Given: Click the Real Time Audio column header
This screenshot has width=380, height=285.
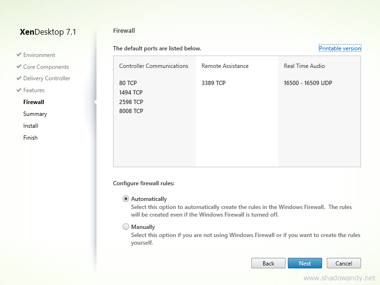Looking at the screenshot, I should (304, 66).
